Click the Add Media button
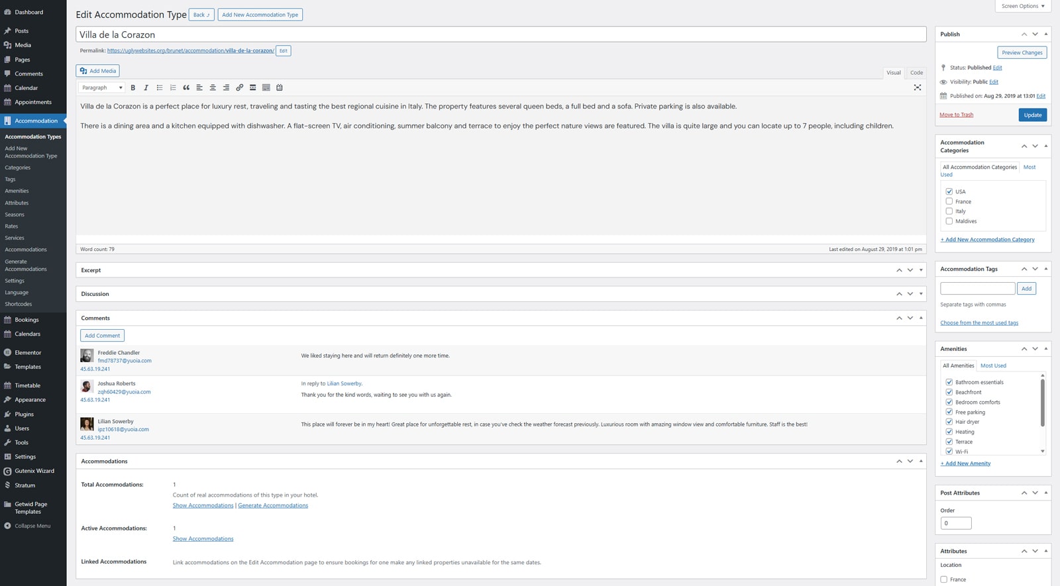 [98, 71]
